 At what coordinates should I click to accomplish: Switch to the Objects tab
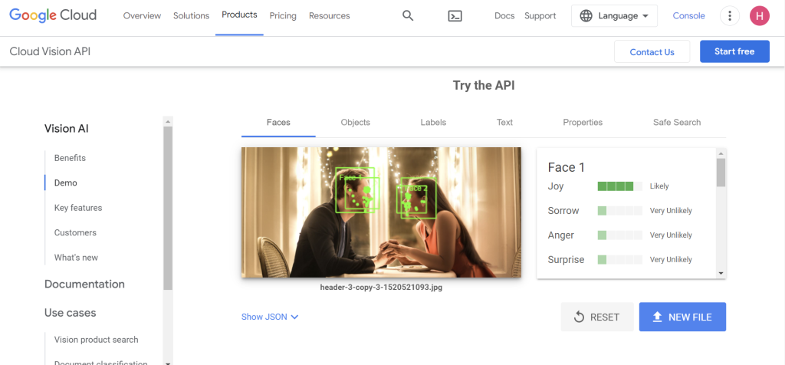(x=355, y=123)
